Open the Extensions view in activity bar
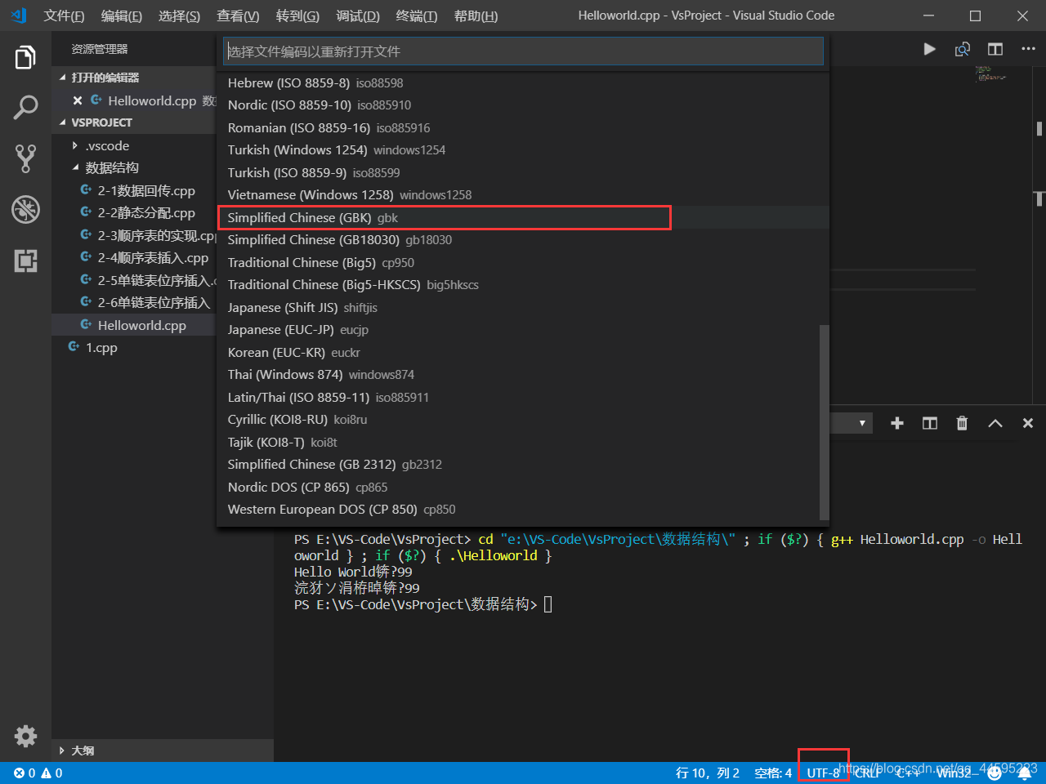The width and height of the screenshot is (1046, 784). 25,261
